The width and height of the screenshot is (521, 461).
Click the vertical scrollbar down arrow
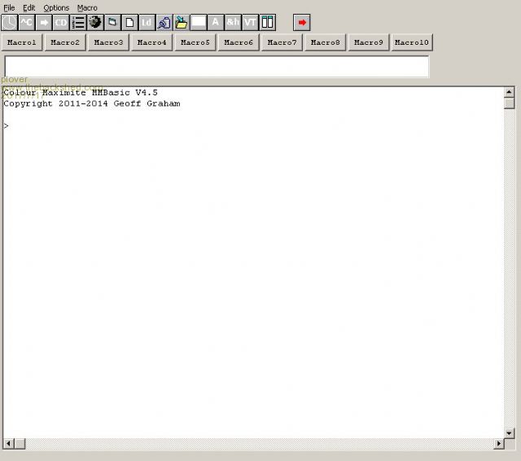point(510,432)
